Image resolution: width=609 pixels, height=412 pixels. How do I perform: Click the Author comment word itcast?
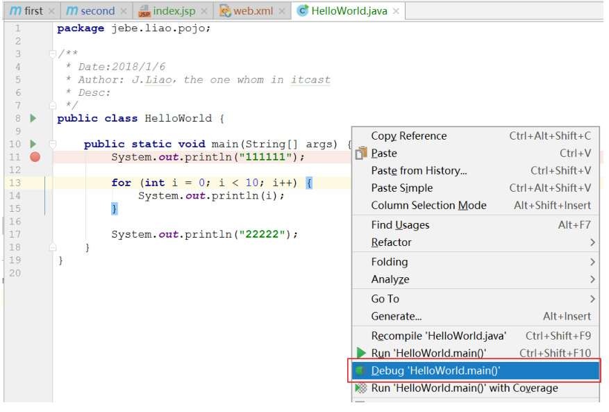click(x=310, y=80)
